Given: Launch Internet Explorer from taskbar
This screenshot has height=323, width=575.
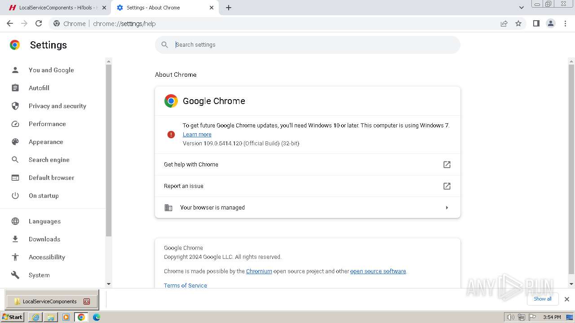Looking at the screenshot, I should tap(35, 317).
